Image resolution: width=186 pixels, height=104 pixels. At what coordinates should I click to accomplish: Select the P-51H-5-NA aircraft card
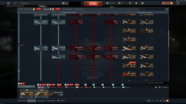pos(58,57)
